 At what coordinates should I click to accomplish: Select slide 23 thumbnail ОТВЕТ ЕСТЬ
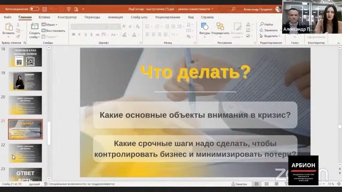coord(25,174)
